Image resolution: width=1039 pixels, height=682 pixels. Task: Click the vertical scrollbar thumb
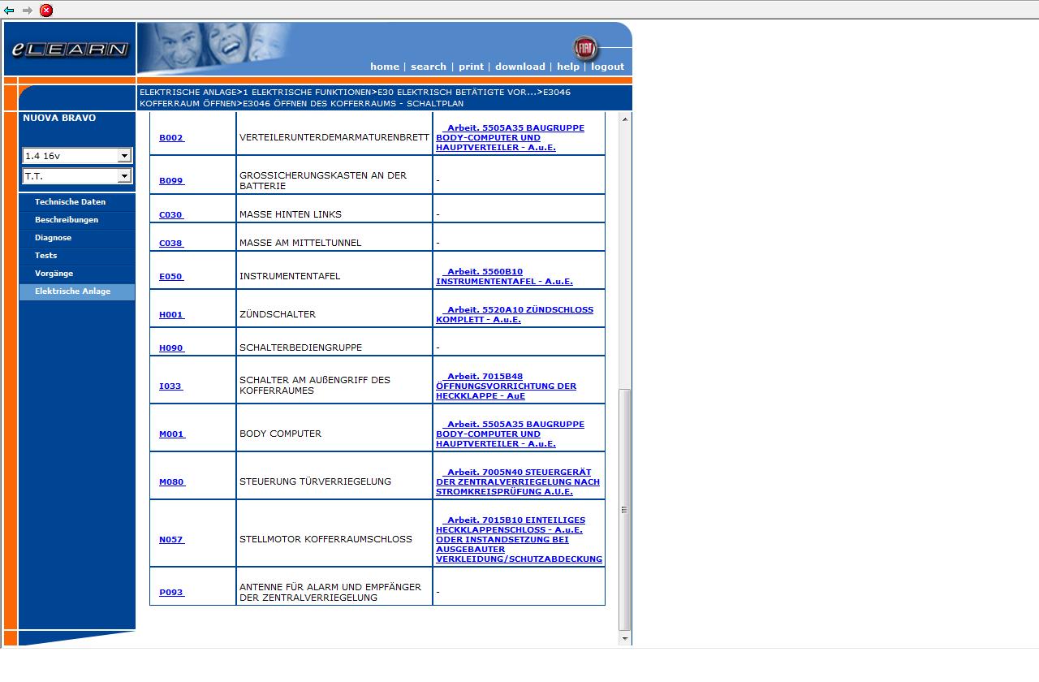coord(624,510)
